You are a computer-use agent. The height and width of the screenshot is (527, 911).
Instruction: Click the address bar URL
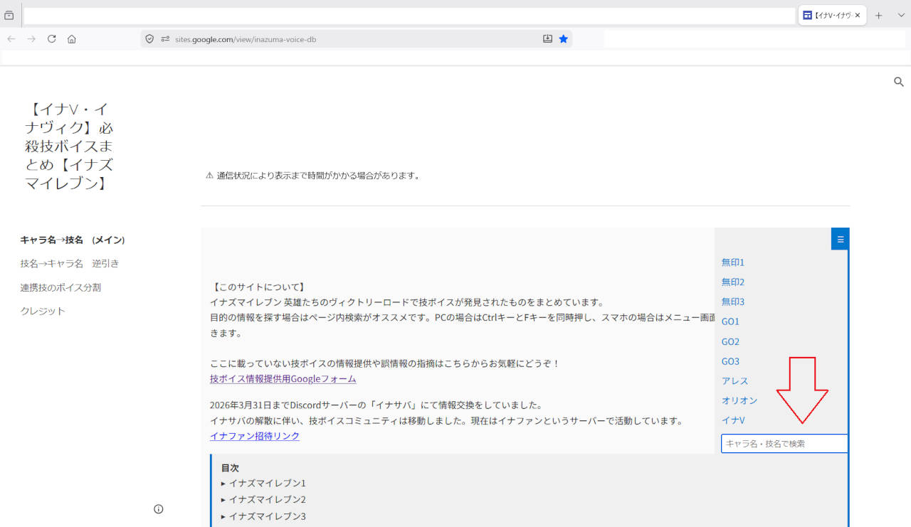(246, 39)
